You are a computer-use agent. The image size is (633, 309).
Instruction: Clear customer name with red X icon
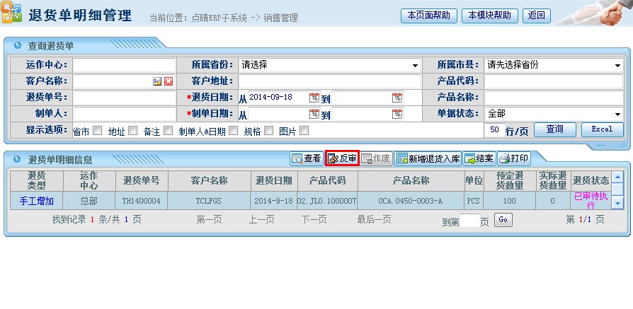[x=169, y=81]
